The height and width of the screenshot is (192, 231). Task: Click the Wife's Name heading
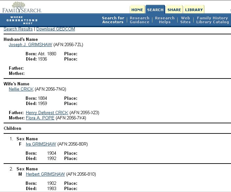point(16,84)
